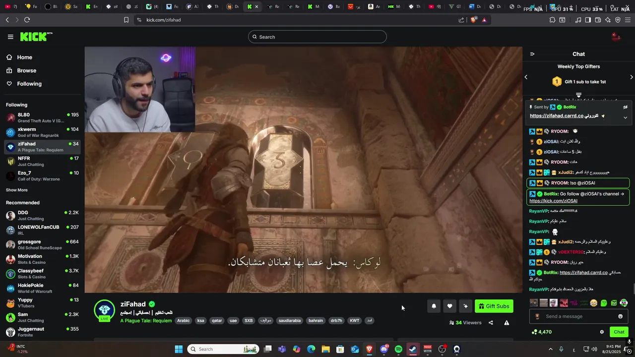Click the Kick search field
The width and height of the screenshot is (635, 357).
pos(317,37)
